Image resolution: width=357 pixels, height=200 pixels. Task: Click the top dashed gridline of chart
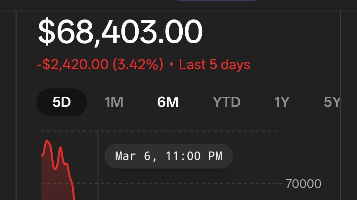click(x=159, y=131)
